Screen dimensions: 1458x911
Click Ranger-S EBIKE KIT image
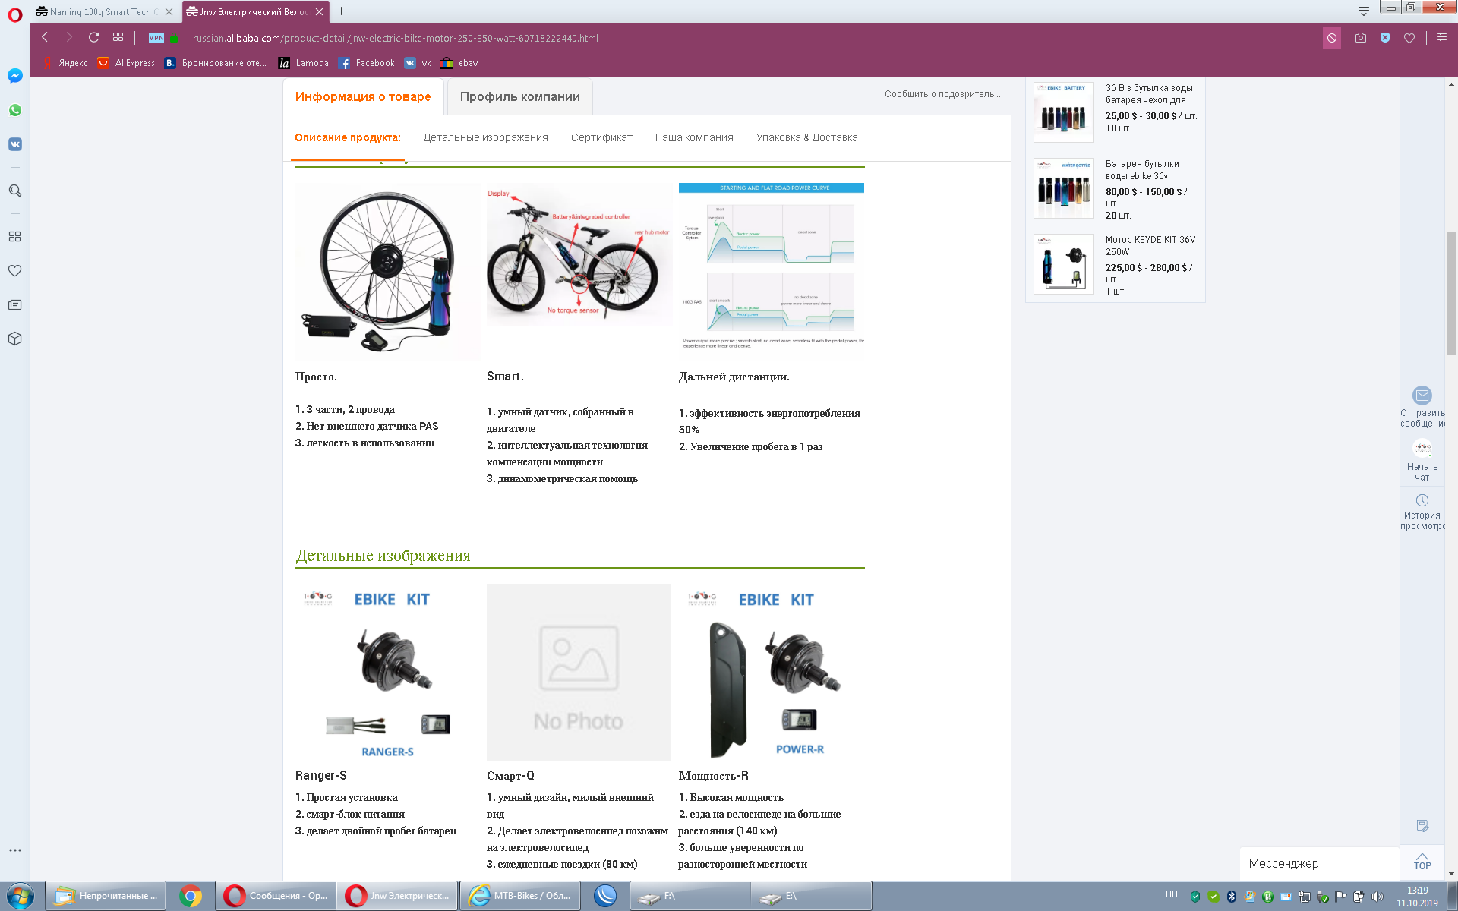click(x=388, y=673)
